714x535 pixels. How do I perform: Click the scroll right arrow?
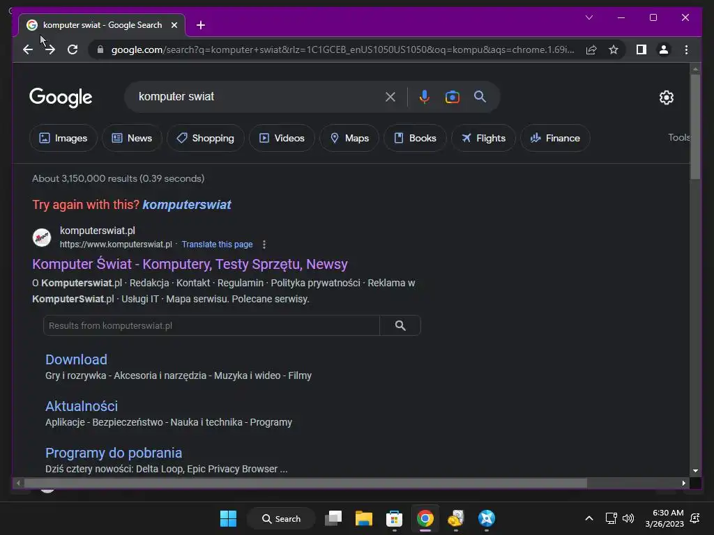click(x=683, y=483)
